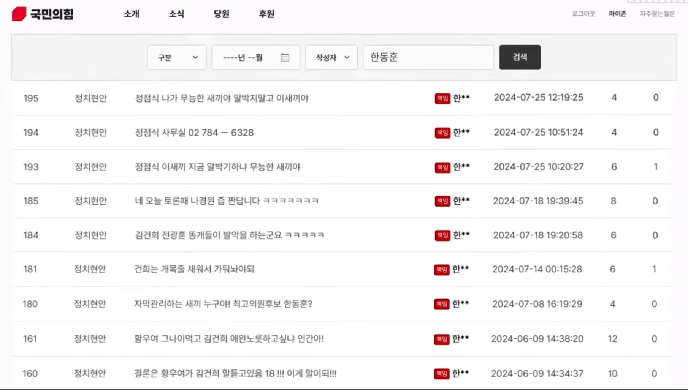Click author 한** in row 185

pyautogui.click(x=461, y=201)
